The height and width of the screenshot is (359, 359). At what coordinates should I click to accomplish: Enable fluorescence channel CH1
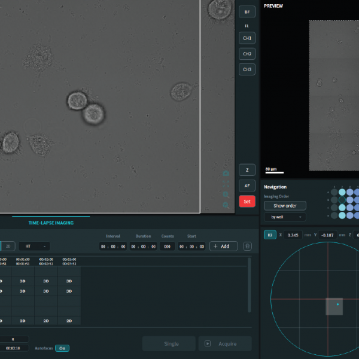(247, 38)
